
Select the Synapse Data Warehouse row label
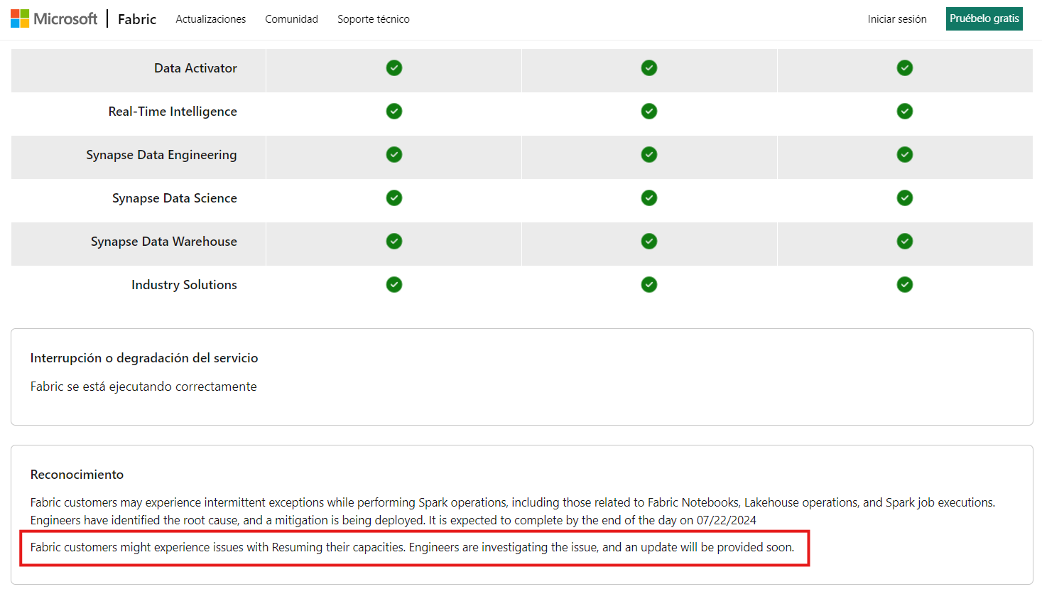point(164,242)
